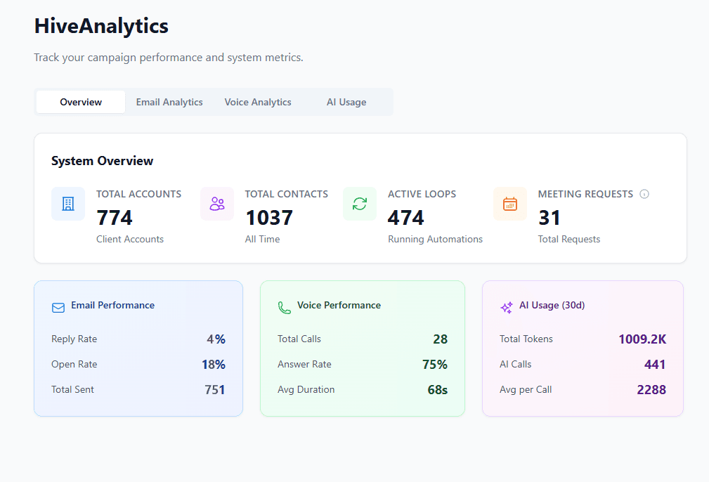The height and width of the screenshot is (482, 709).
Task: Click the AI Usage sparkles icon
Action: [506, 307]
